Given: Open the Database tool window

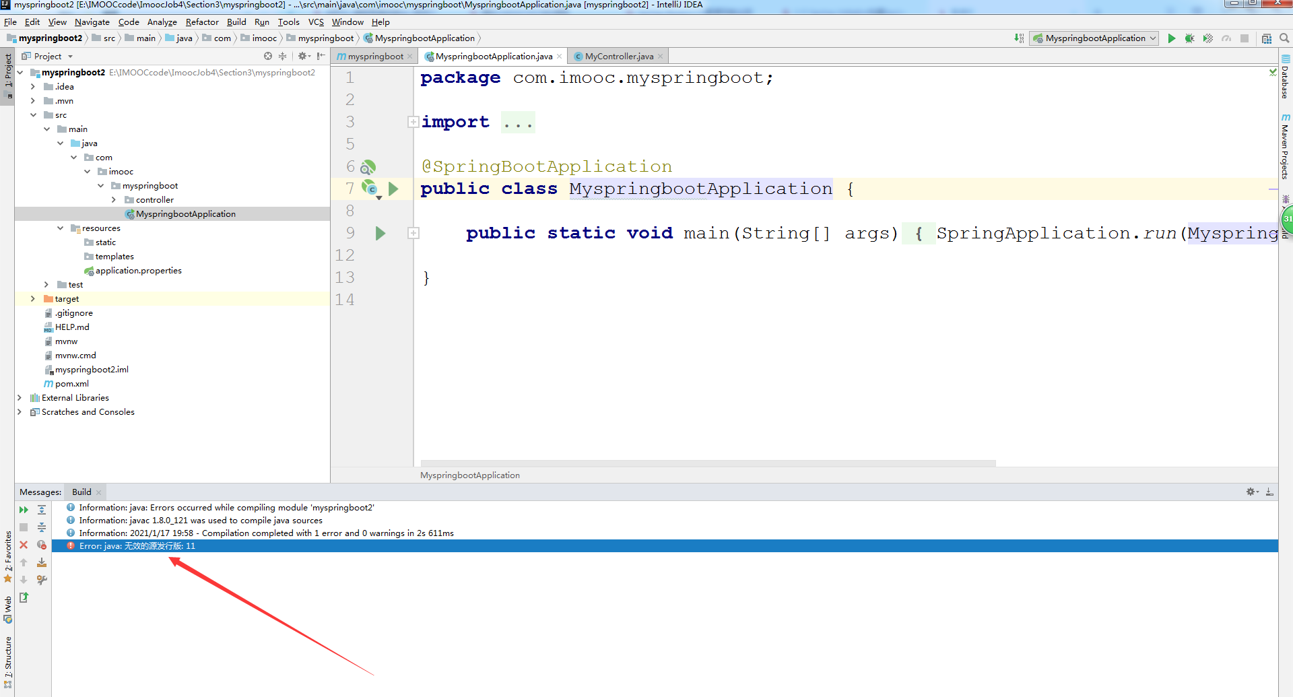Looking at the screenshot, I should [1286, 77].
